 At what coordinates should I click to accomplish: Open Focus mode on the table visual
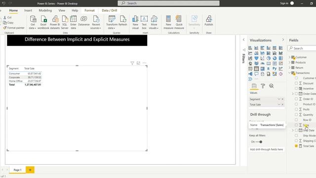[x=138, y=63]
